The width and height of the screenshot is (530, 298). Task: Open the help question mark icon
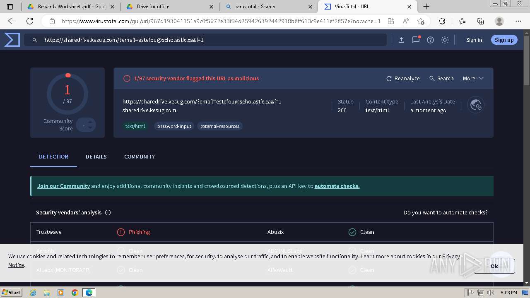pos(430,40)
